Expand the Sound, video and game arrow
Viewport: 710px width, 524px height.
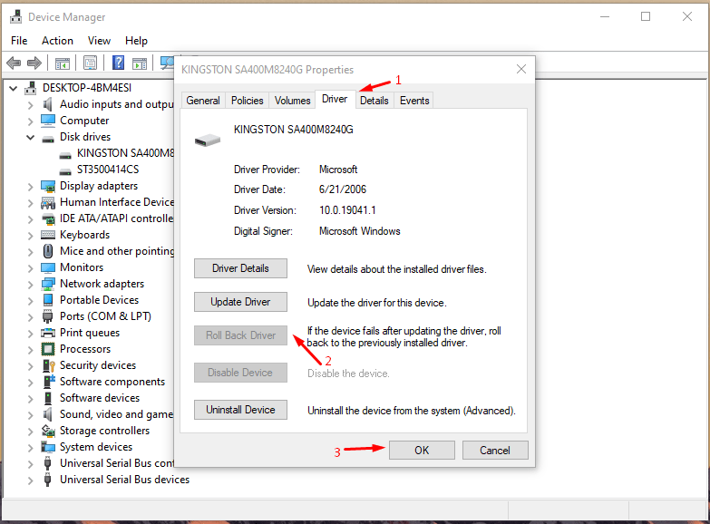tap(30, 415)
